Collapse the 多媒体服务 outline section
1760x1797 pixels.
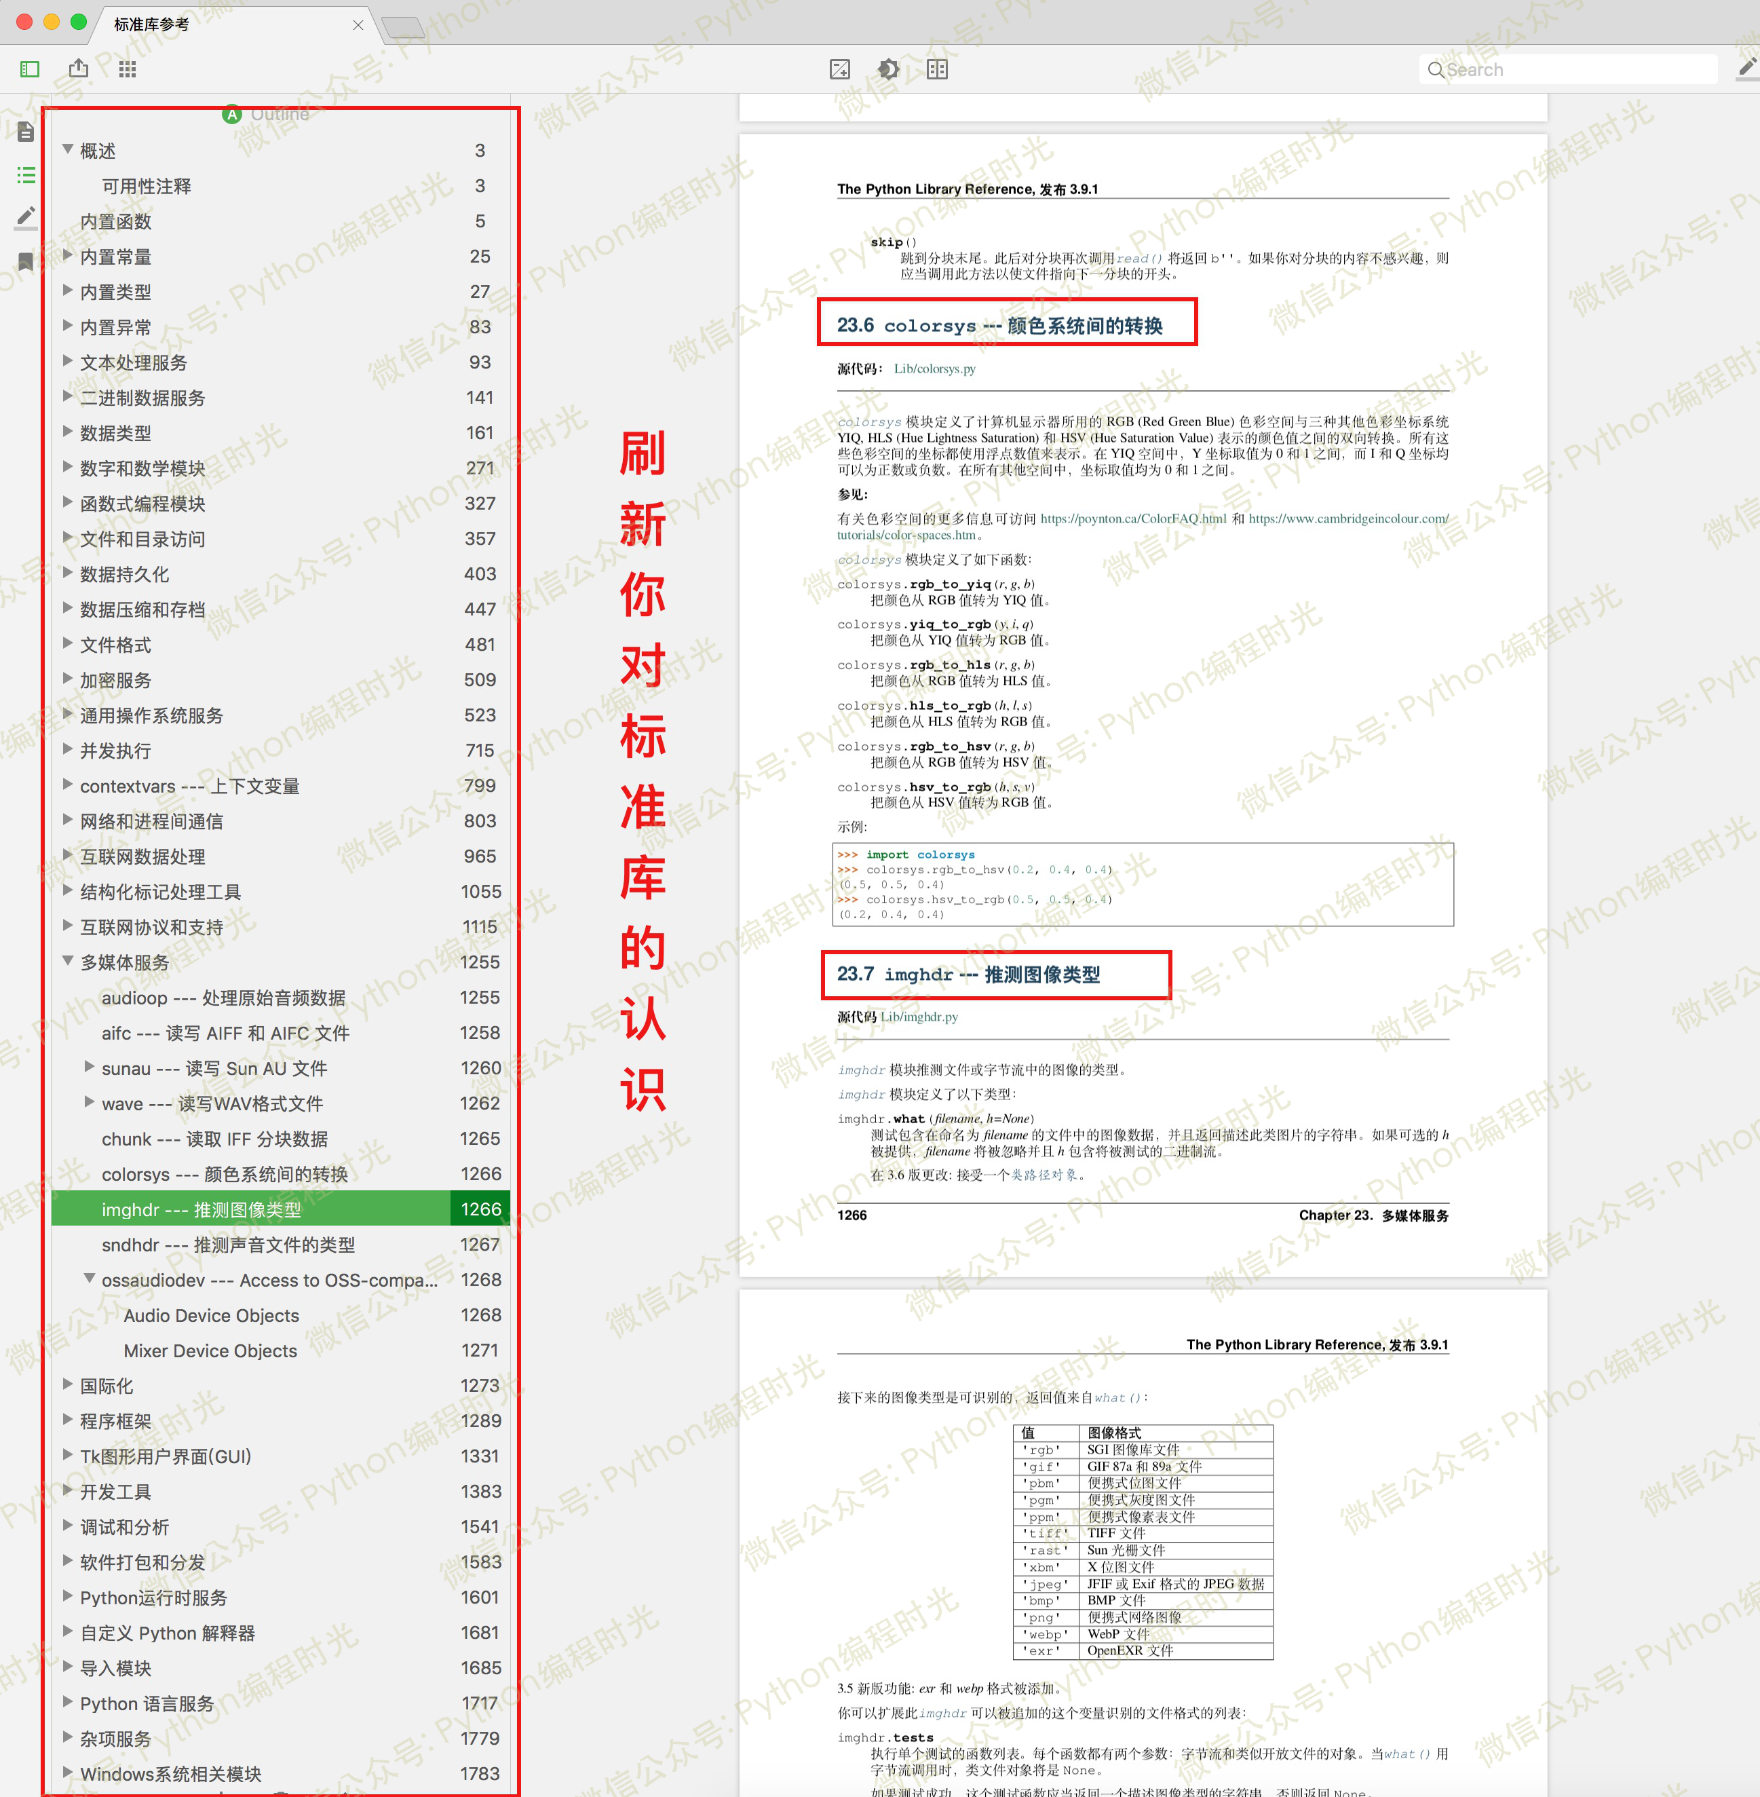tap(67, 962)
